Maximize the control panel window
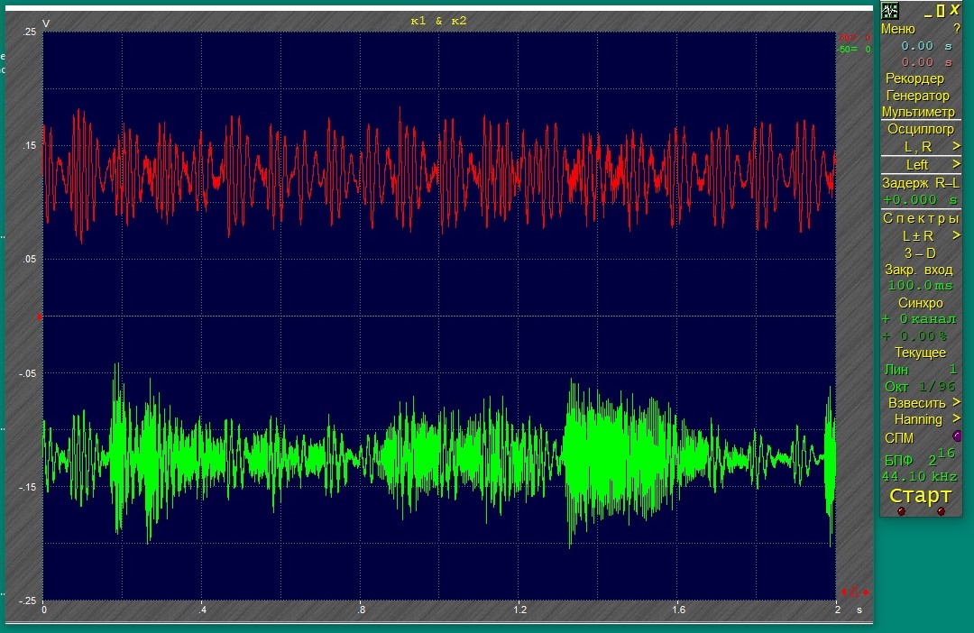 point(941,11)
